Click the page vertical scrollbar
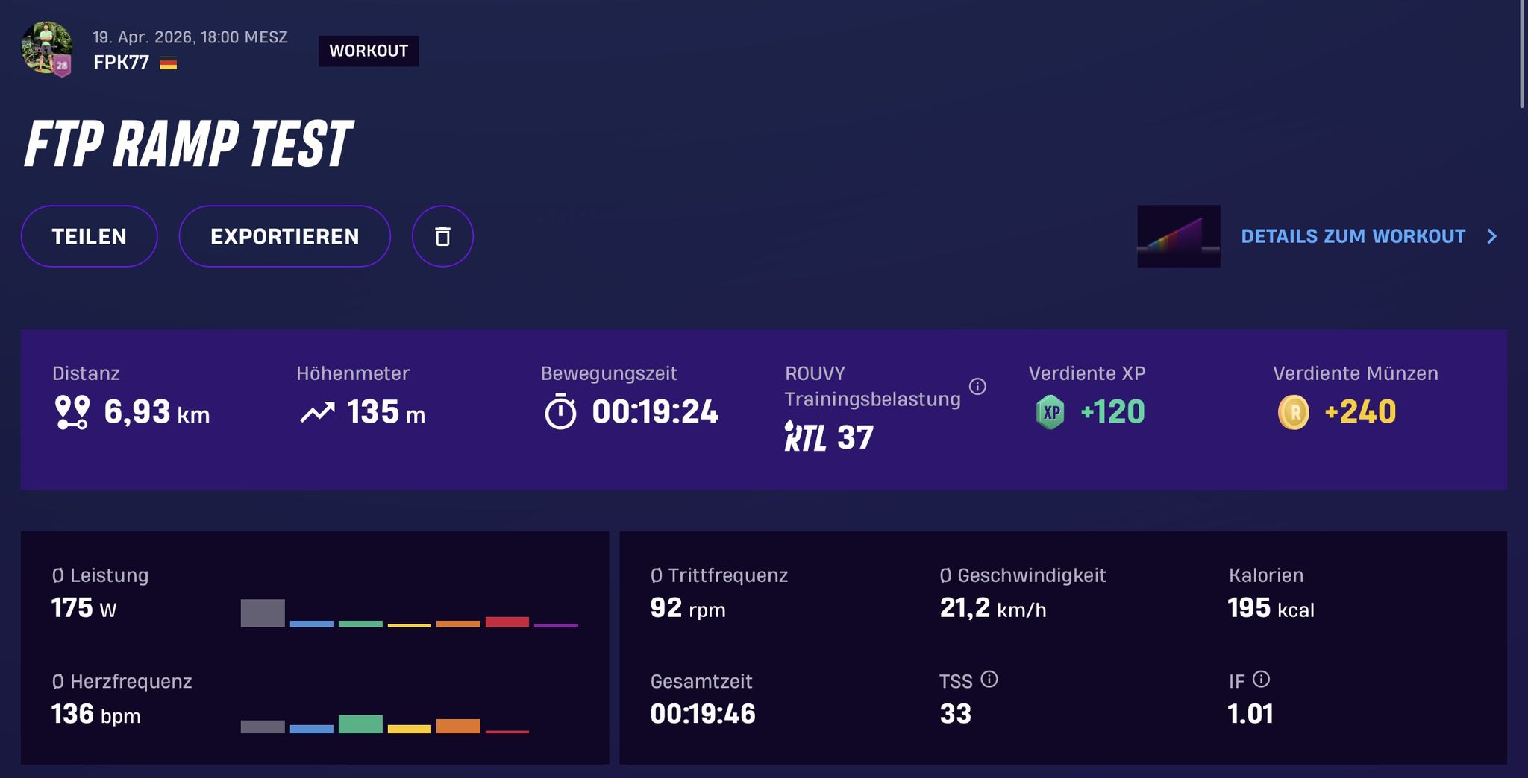Viewport: 1528px width, 778px height. pyautogui.click(x=1523, y=54)
